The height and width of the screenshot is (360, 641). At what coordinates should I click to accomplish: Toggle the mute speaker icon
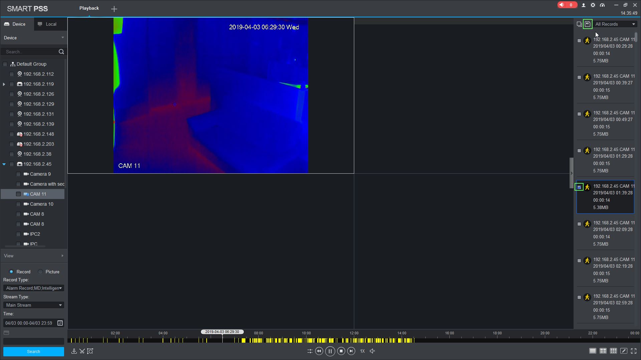point(373,351)
